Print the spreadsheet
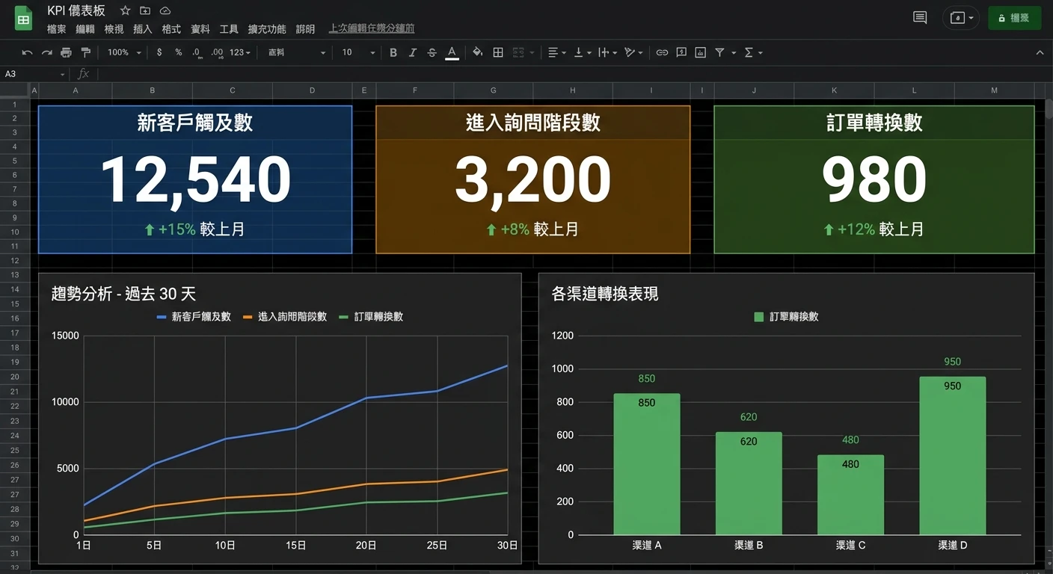Viewport: 1053px width, 574px height. [x=66, y=52]
